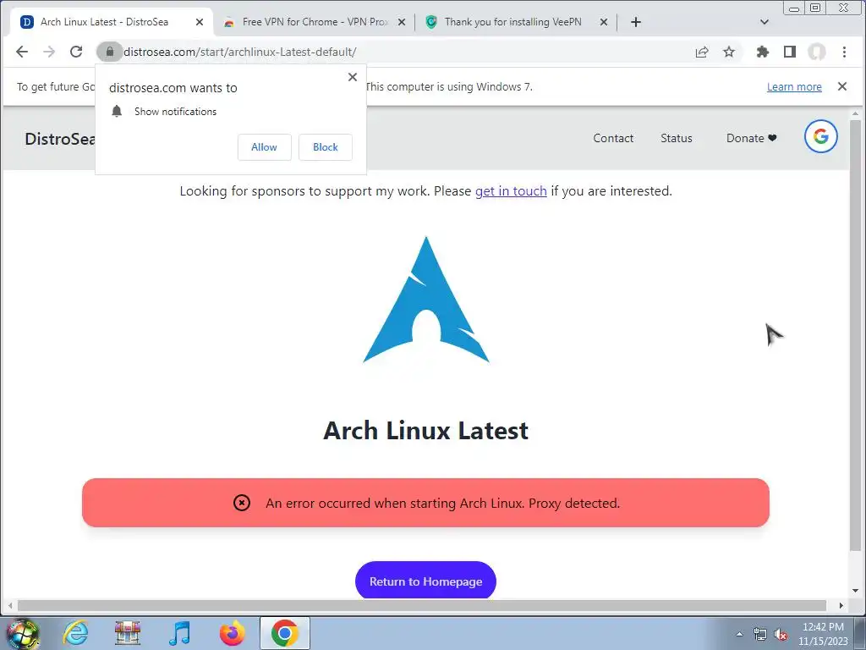Screen dimensions: 866x650
Task: Open the Status page
Action: tap(676, 138)
